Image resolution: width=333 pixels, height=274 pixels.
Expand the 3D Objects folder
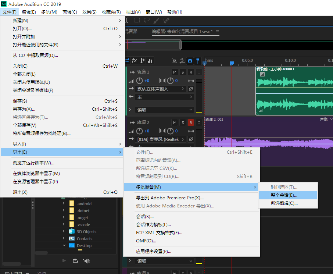64,231
